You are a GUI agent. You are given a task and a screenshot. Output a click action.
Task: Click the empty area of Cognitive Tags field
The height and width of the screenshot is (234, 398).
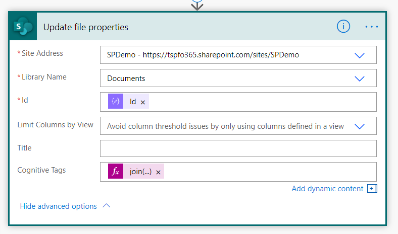pyautogui.click(x=268, y=172)
